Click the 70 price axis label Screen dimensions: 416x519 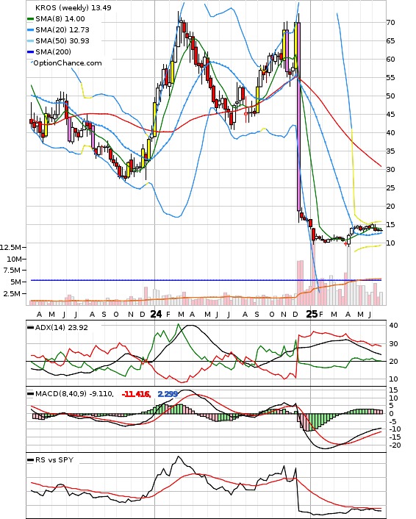pyautogui.click(x=390, y=23)
